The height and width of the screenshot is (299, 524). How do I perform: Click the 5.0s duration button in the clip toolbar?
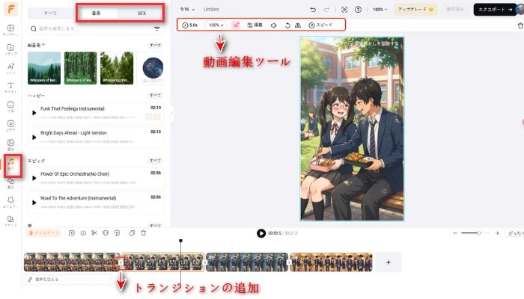(190, 25)
